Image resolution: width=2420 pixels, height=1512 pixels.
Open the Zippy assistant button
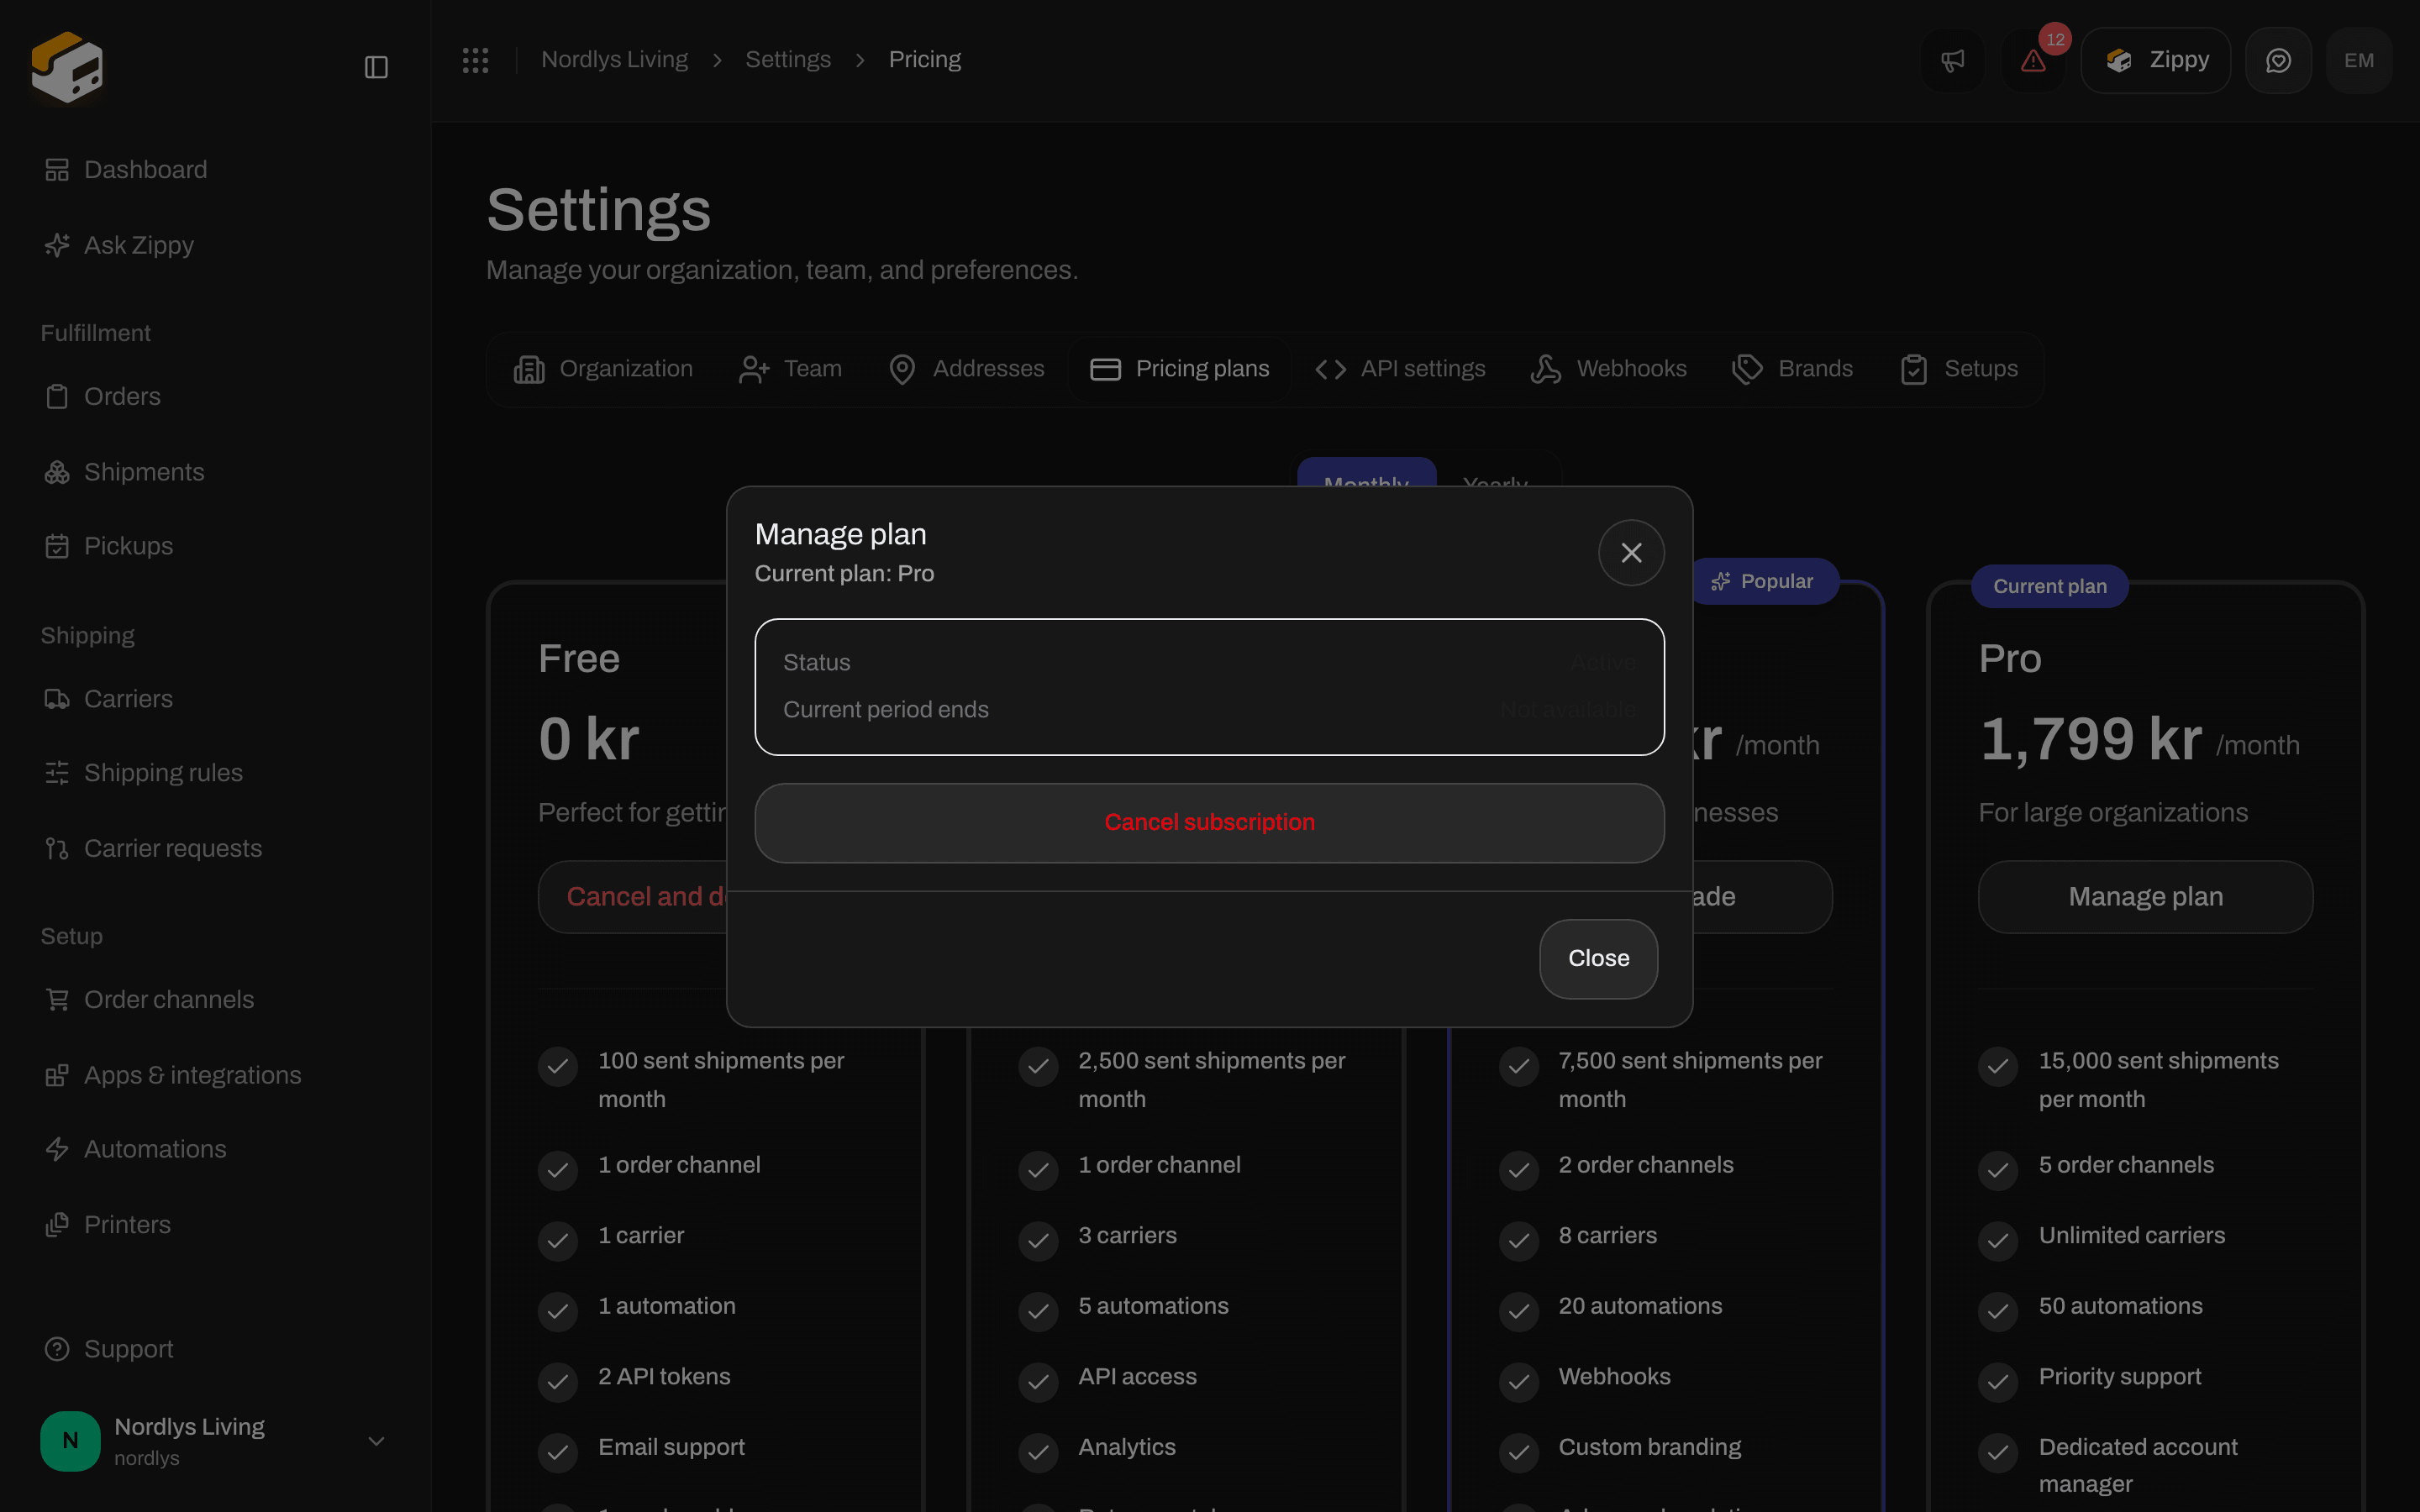coord(2156,61)
